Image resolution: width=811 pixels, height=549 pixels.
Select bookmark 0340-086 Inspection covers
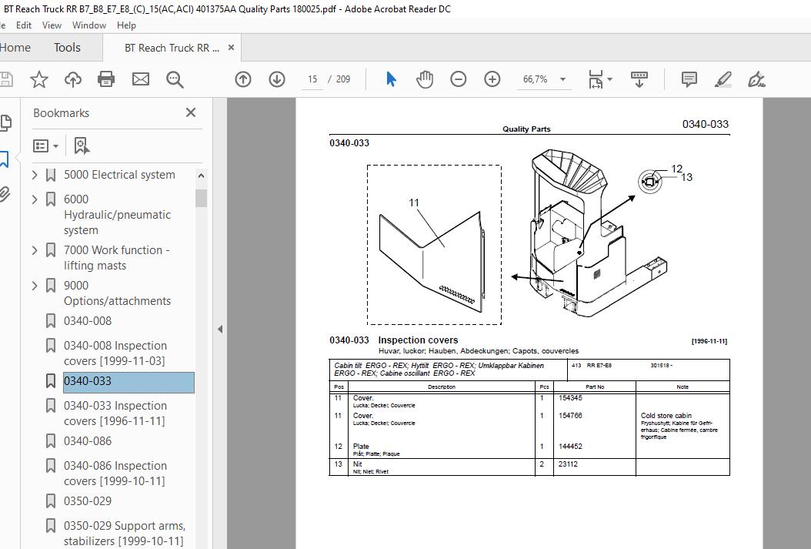[x=115, y=473]
